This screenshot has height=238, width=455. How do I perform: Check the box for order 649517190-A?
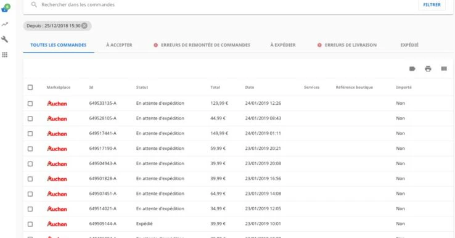point(30,149)
